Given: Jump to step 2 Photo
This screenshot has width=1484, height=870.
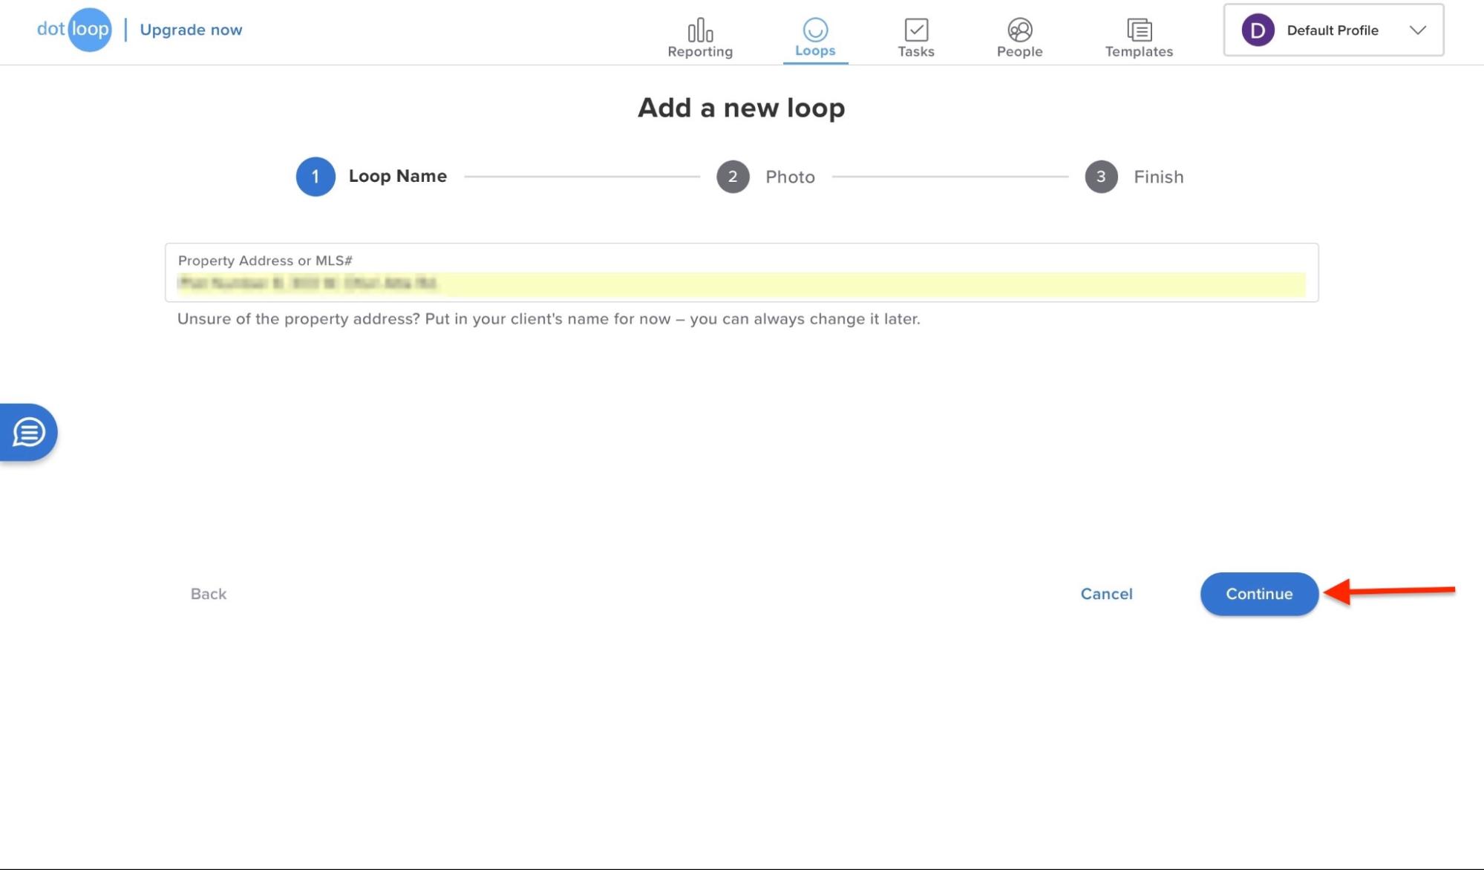Looking at the screenshot, I should point(733,177).
